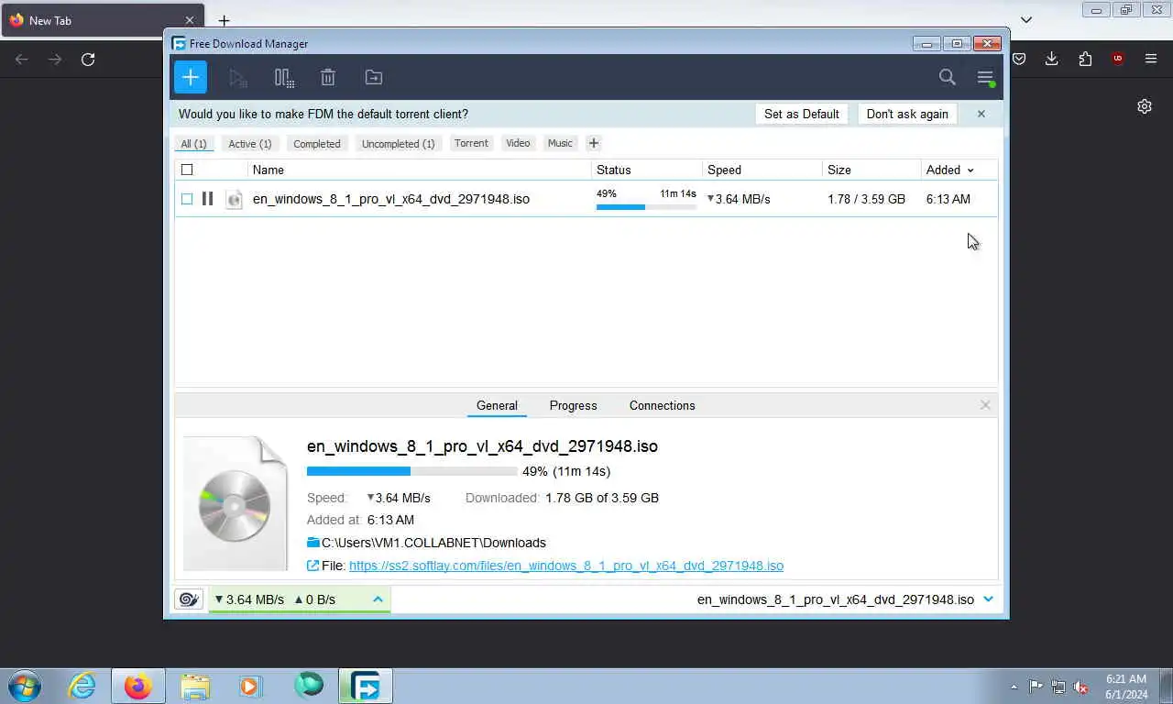This screenshot has width=1173, height=704.
Task: Sort by Added column arrow
Action: pos(970,170)
